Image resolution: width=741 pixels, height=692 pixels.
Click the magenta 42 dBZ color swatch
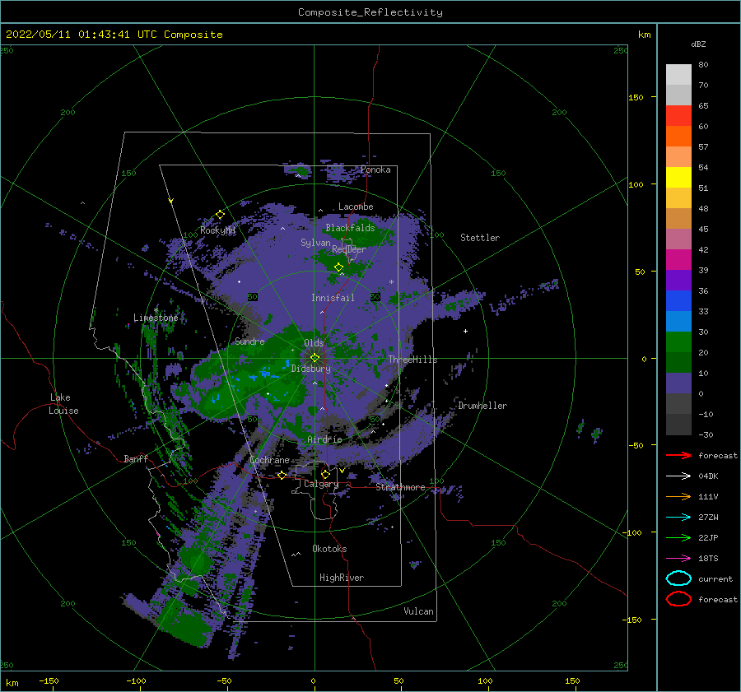pyautogui.click(x=678, y=260)
